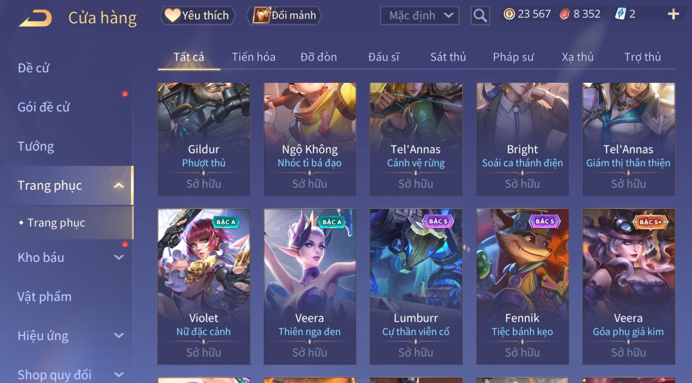Switch to the Sát thủ tab
692x383 pixels.
448,57
